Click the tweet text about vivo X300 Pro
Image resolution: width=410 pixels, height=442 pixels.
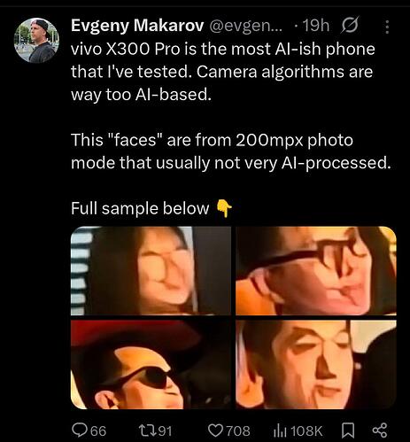(x=223, y=72)
